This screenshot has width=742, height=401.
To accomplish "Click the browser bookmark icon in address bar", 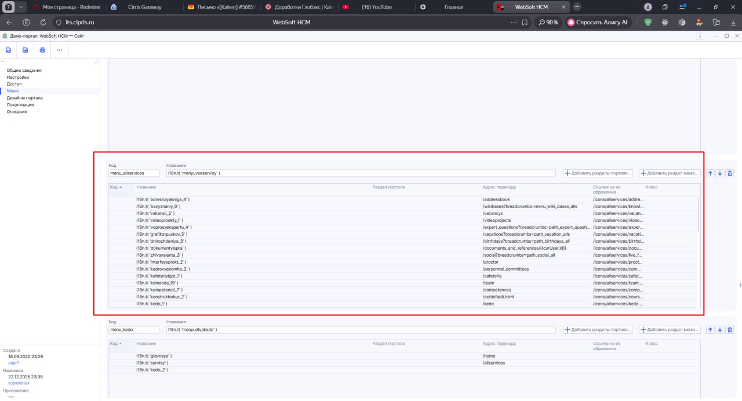I will pyautogui.click(x=524, y=23).
